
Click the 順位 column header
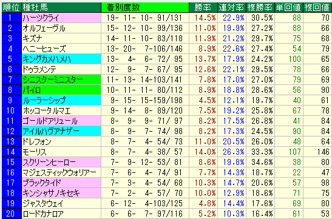tap(12, 7)
